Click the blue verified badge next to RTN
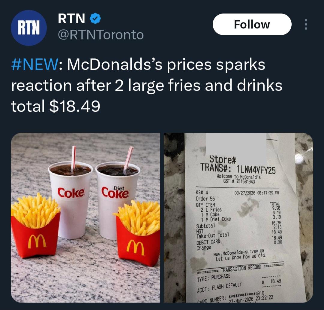This screenshot has height=310, width=324. click(x=95, y=18)
